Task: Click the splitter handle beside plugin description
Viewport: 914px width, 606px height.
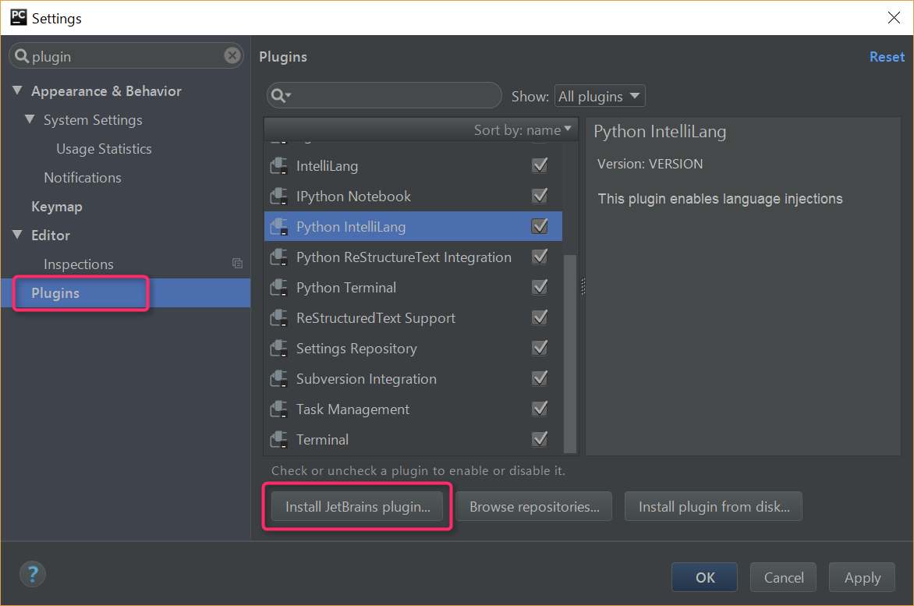Action: 583,286
